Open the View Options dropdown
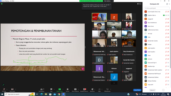 click(108, 1)
